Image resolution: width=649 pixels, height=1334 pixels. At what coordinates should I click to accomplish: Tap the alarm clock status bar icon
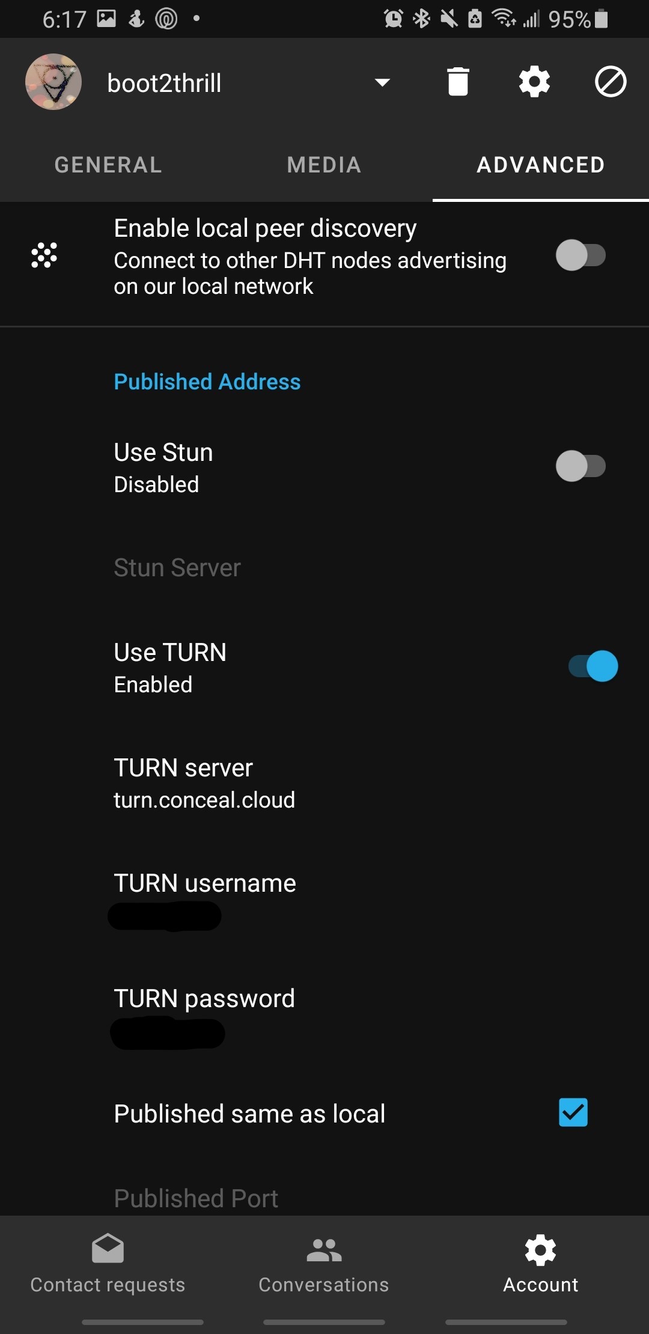tap(394, 19)
